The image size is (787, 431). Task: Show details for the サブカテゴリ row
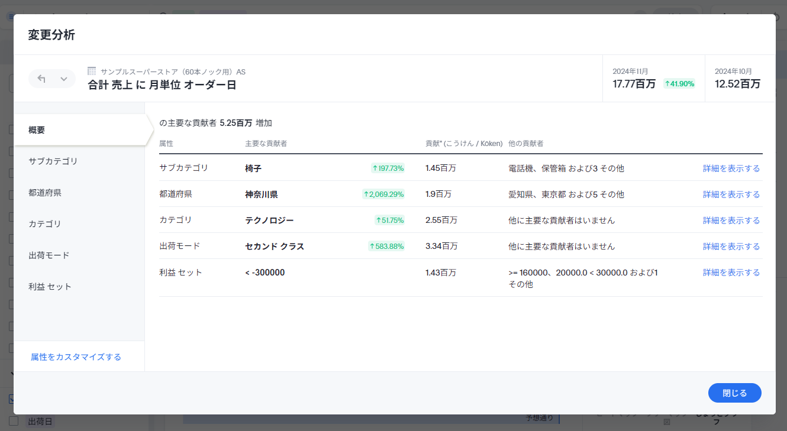tap(731, 168)
